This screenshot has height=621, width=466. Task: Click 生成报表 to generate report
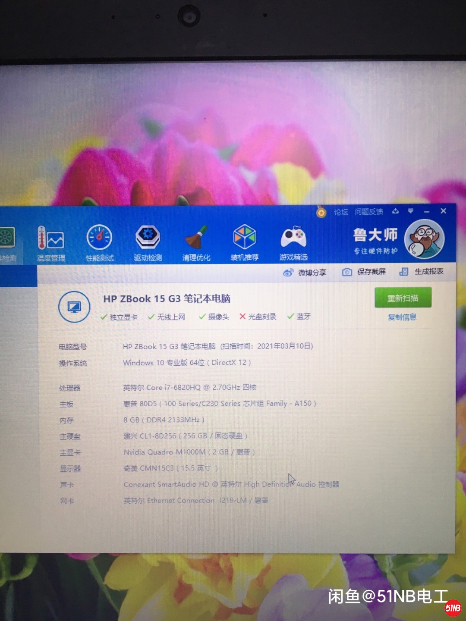[422, 271]
